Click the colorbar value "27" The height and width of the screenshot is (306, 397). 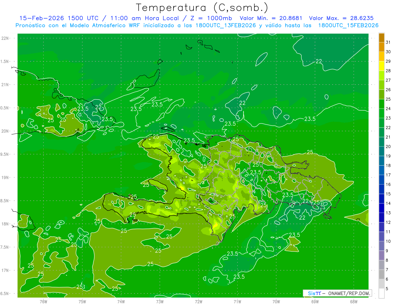388,80
